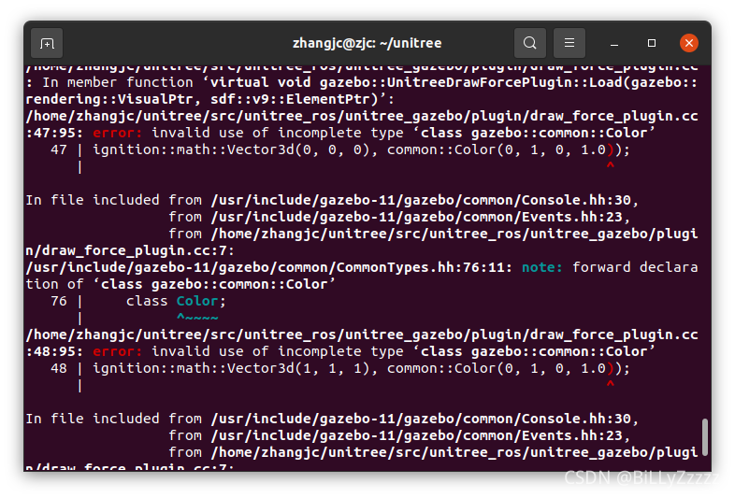
Task: Click the second Events.hh:23 include path
Action: (417, 435)
